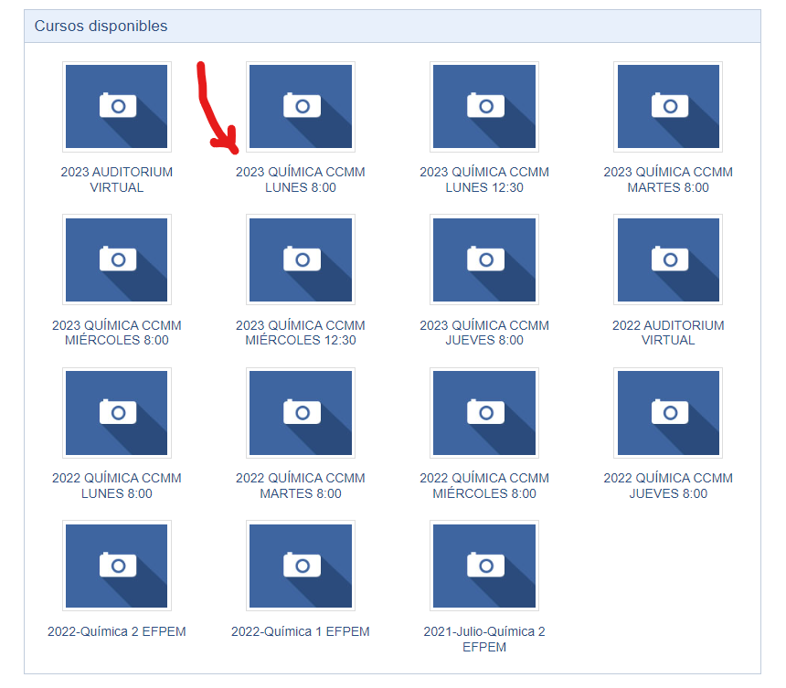Select the 2021-Julio-Química 2 EFPEM thumbnail image
Screen dimensions: 786x688
point(484,566)
